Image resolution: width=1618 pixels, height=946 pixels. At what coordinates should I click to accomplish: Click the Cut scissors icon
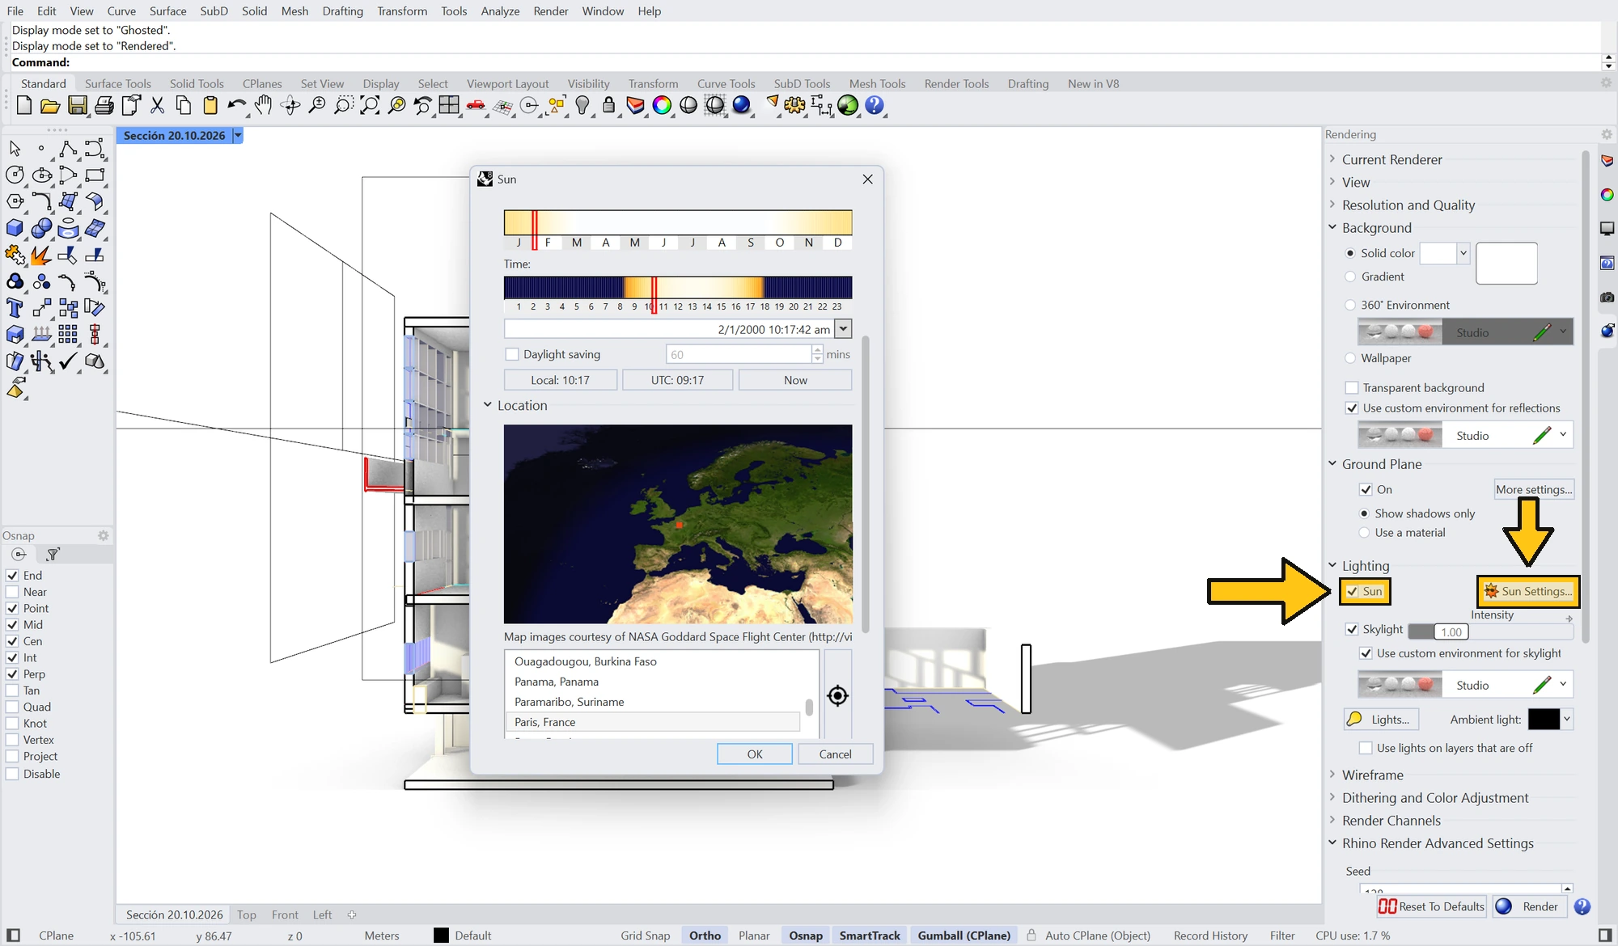tap(158, 106)
